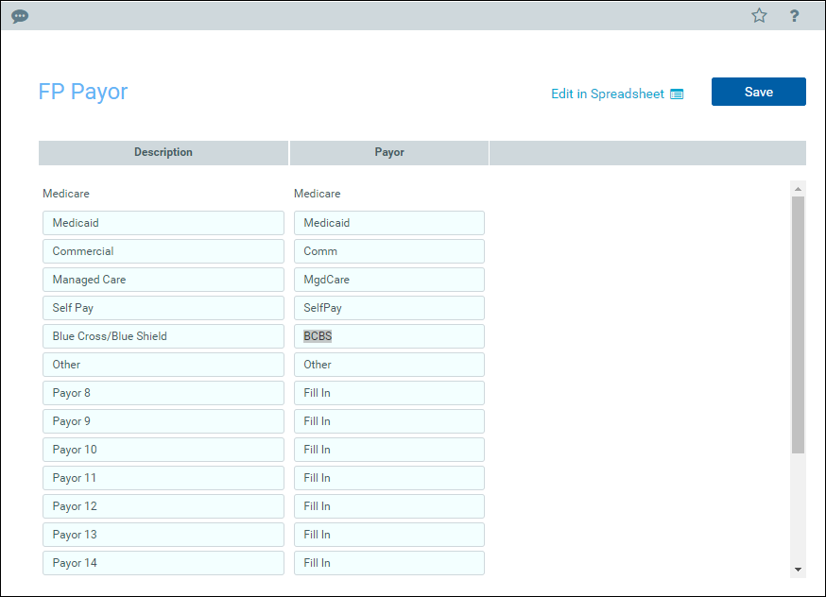The height and width of the screenshot is (597, 826).
Task: Select the Self Pay description field
Action: (x=163, y=308)
